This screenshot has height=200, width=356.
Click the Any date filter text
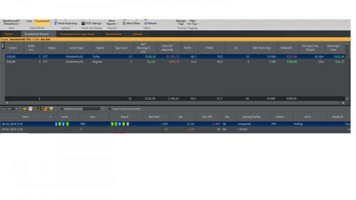pyautogui.click(x=46, y=40)
